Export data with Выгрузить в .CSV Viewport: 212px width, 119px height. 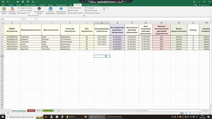tap(24, 13)
